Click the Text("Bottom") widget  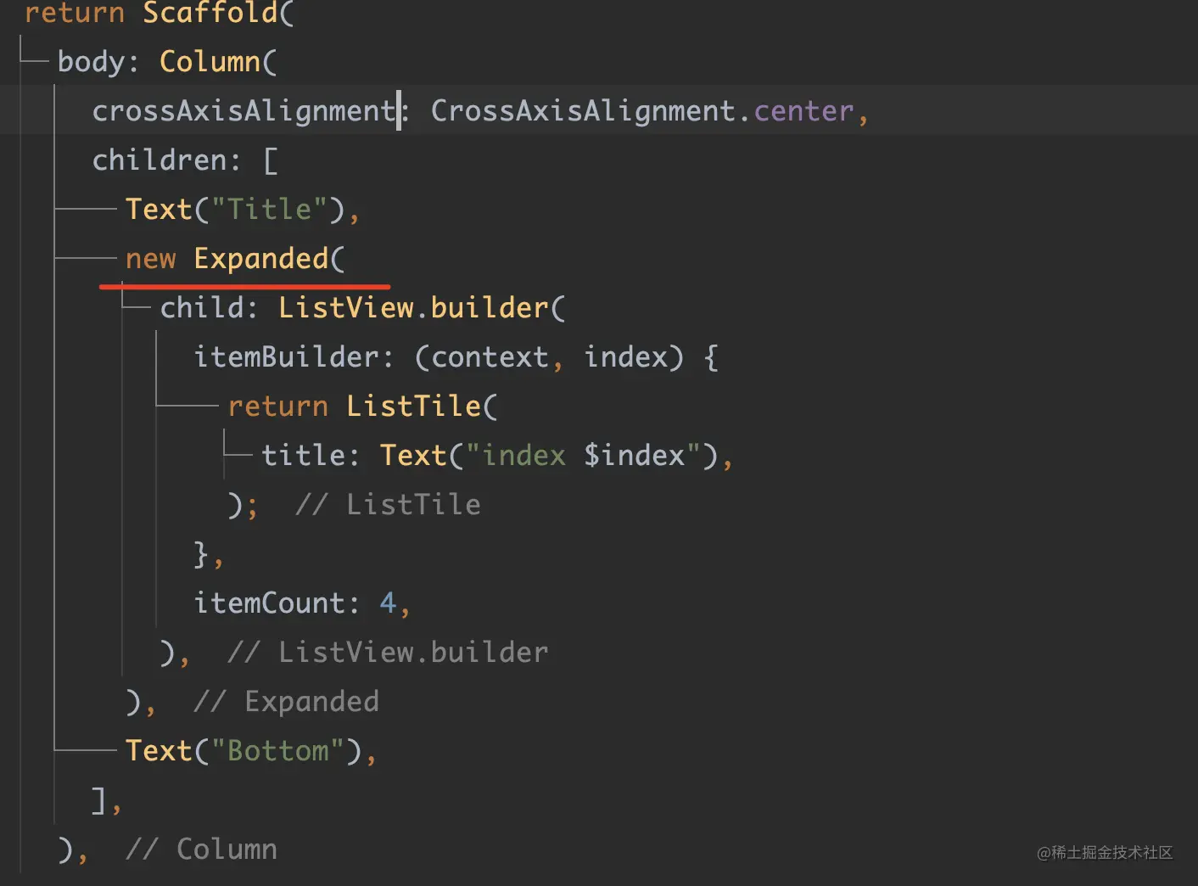[x=244, y=751]
